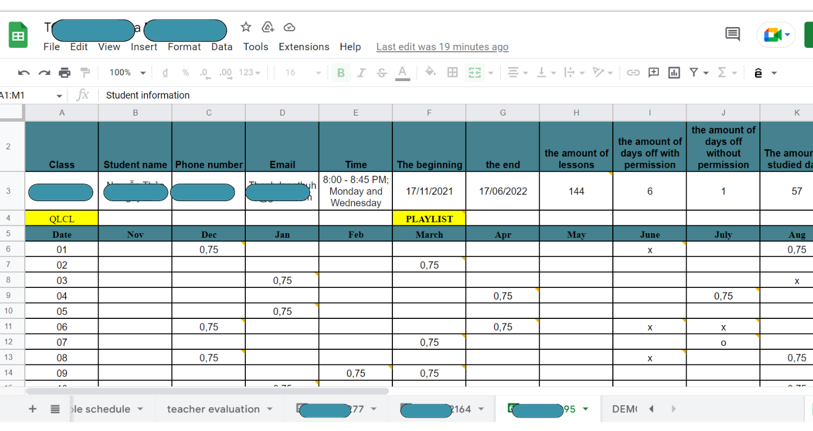Apply fill color to cells
This screenshot has height=431, width=813.
pos(430,72)
